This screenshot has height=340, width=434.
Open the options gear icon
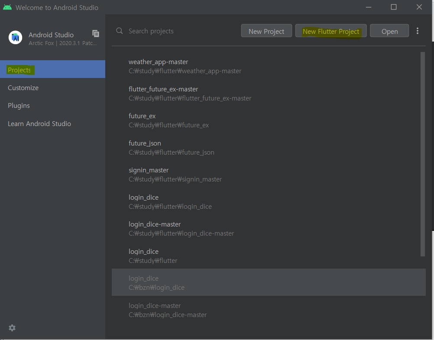pyautogui.click(x=12, y=328)
